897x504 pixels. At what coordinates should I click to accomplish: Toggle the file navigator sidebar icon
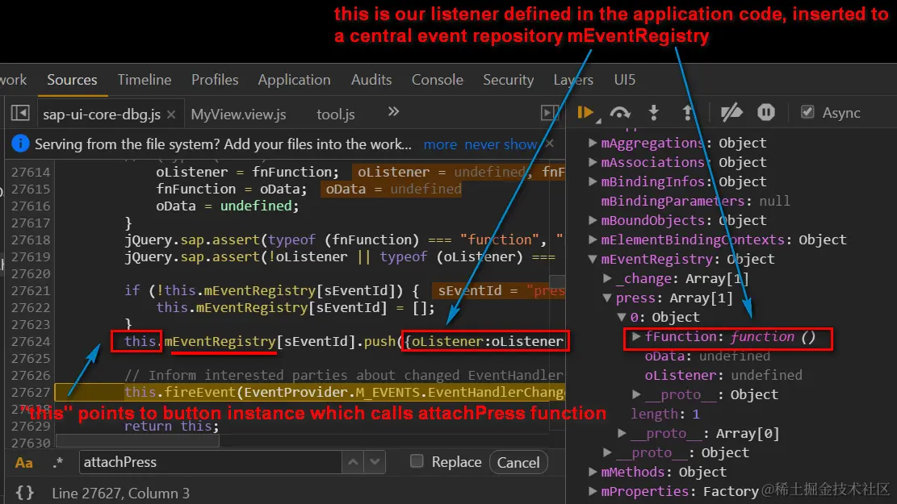tap(20, 113)
